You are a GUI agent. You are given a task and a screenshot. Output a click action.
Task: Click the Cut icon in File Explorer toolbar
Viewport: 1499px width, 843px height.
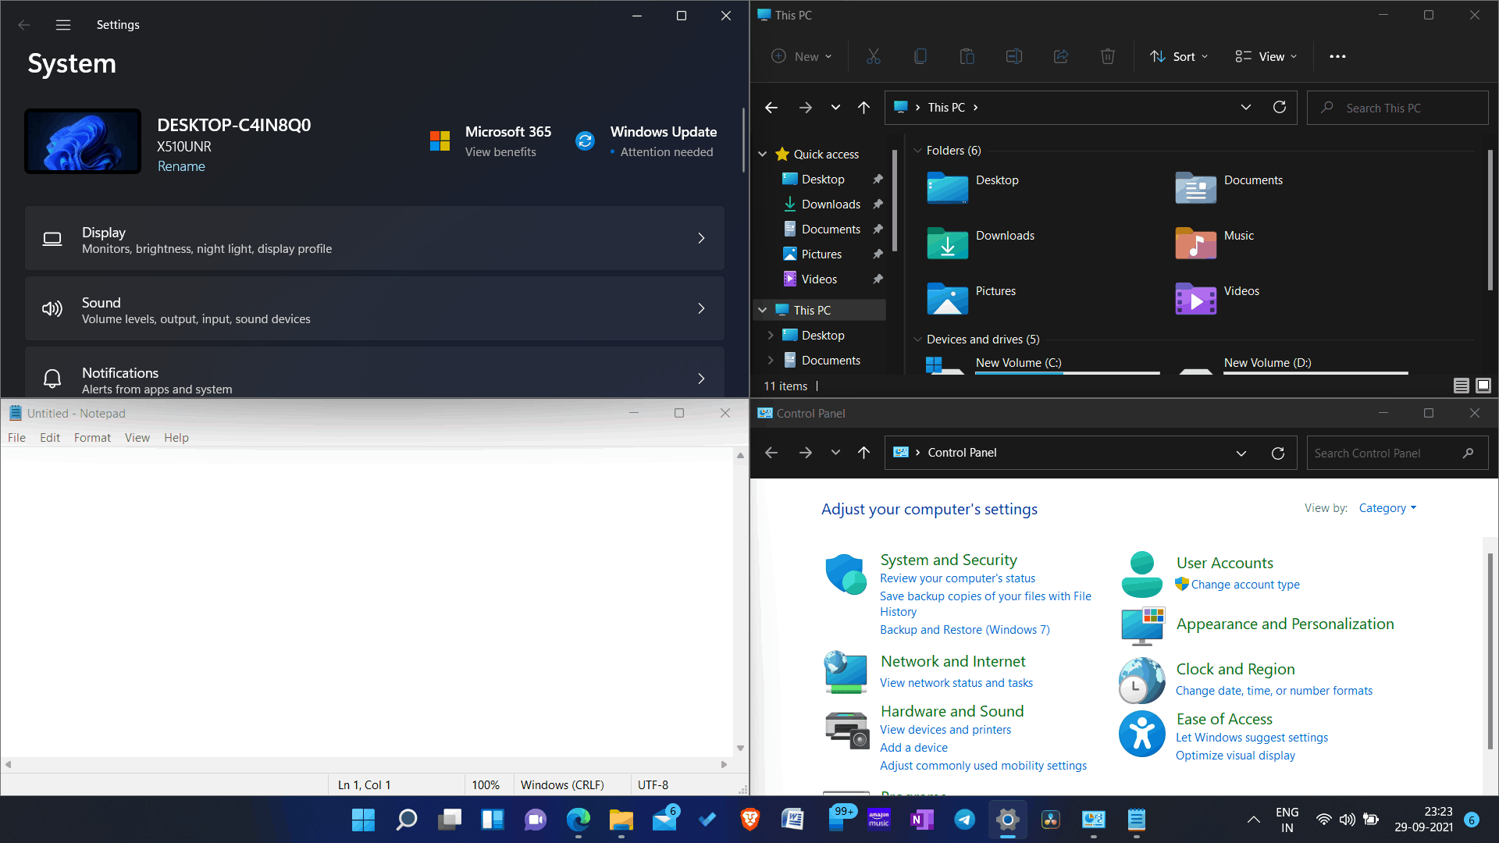(x=873, y=56)
